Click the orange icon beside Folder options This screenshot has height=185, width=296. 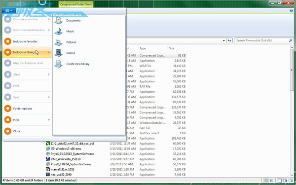click(8, 109)
